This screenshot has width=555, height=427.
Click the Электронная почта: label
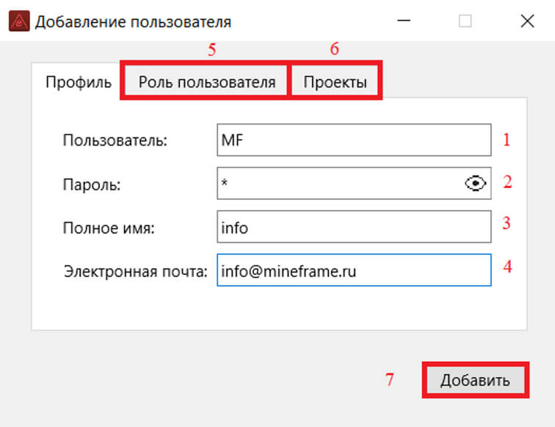tap(136, 271)
